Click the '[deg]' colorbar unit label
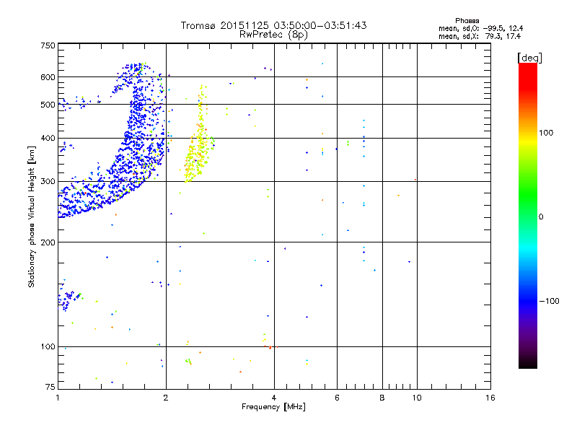The image size is (577, 433). [x=529, y=58]
